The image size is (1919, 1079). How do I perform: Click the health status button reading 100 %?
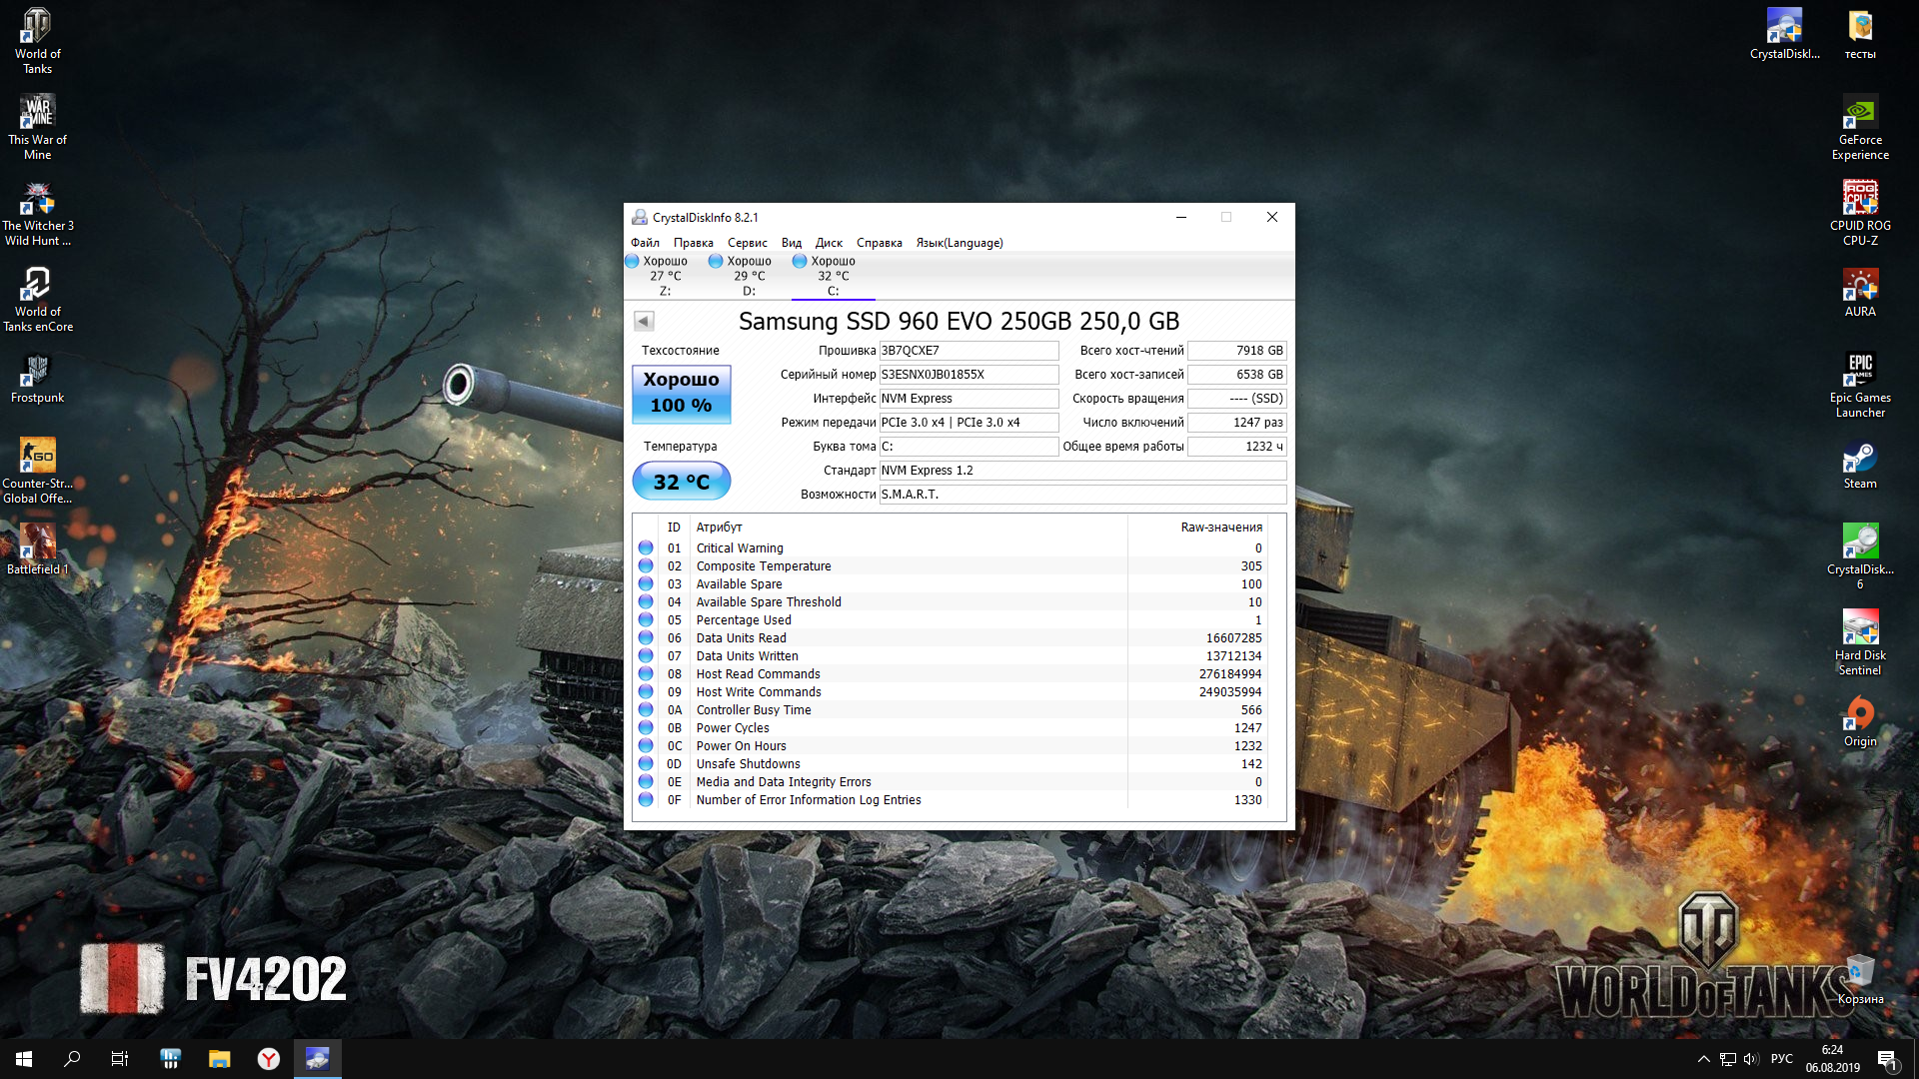click(681, 394)
